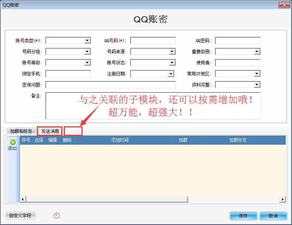Click the 自定义字段 button
The image size is (292, 225).
[21, 216]
